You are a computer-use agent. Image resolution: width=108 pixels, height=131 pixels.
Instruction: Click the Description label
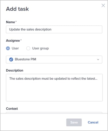[15, 70]
